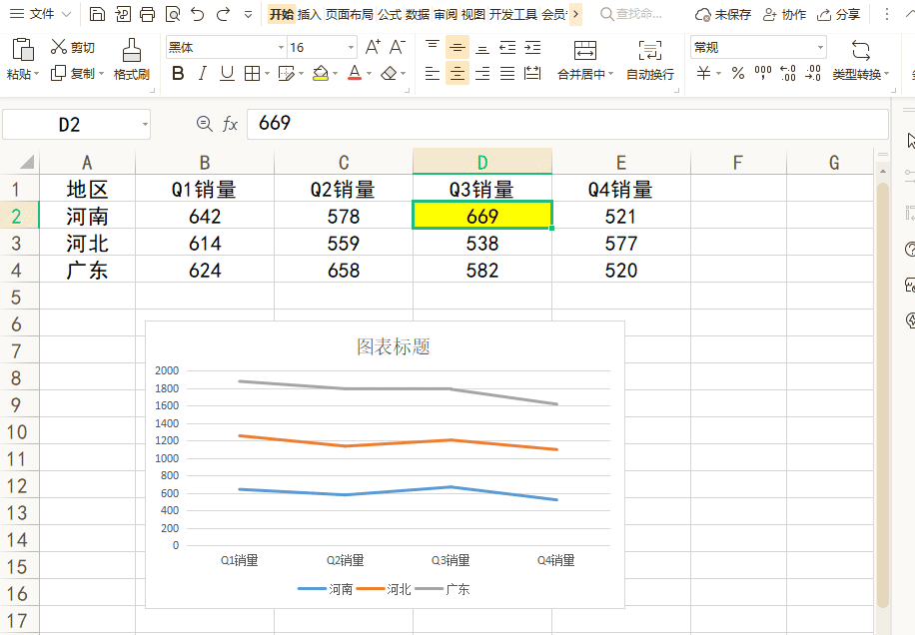Increase font size with A+ icon
The height and width of the screenshot is (635, 915).
tap(373, 47)
